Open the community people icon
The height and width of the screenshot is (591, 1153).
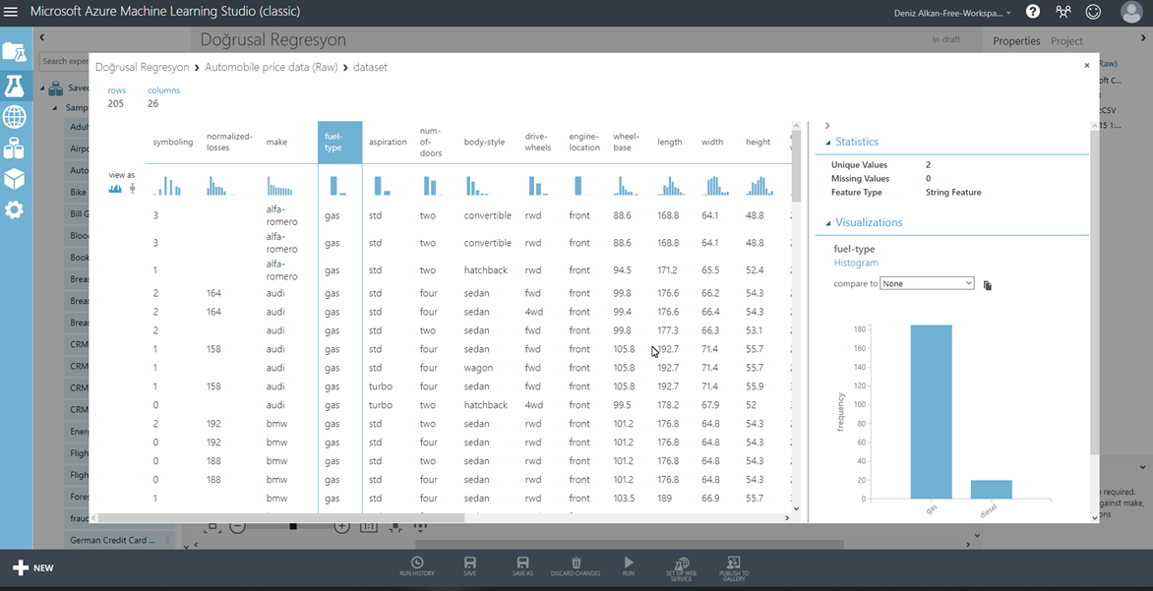(x=1063, y=12)
